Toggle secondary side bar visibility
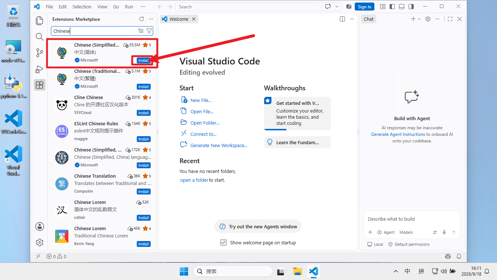Viewport: 497px width, 280px height. click(x=411, y=7)
